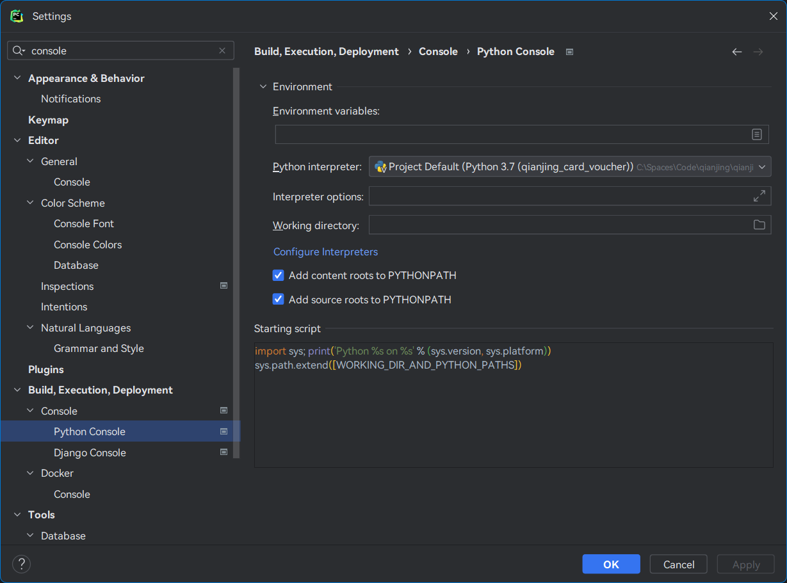Collapse Build, Execution, Deployment node

point(17,390)
